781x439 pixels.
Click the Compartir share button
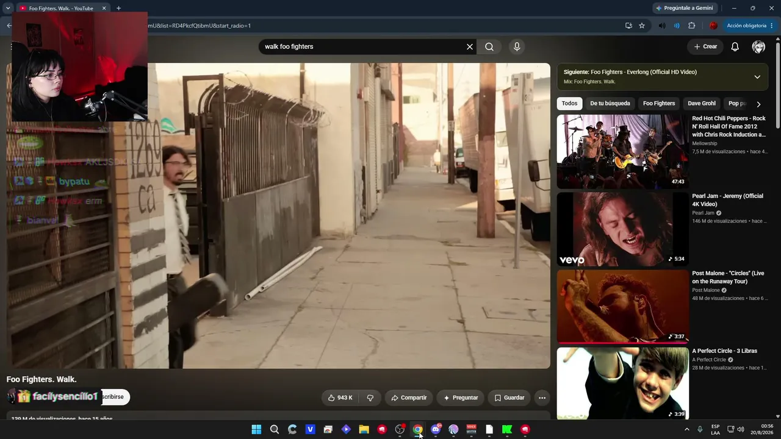[409, 398]
